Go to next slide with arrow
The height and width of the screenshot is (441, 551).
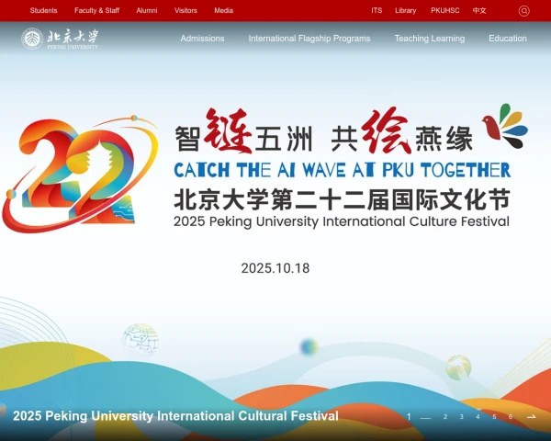pos(531,417)
